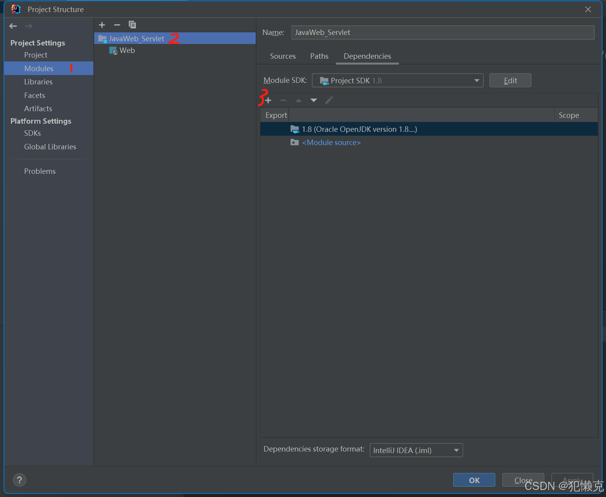Screen dimensions: 606x497
Task: Select Global Libraries in the sidebar
Action: coord(50,147)
